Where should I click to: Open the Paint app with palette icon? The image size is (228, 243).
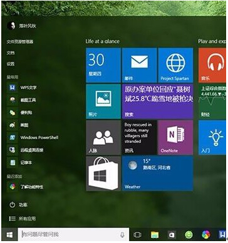(24, 125)
